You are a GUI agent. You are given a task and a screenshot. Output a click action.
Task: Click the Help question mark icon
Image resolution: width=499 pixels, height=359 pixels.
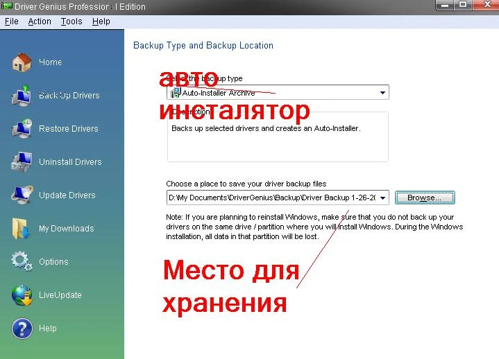pos(22,329)
